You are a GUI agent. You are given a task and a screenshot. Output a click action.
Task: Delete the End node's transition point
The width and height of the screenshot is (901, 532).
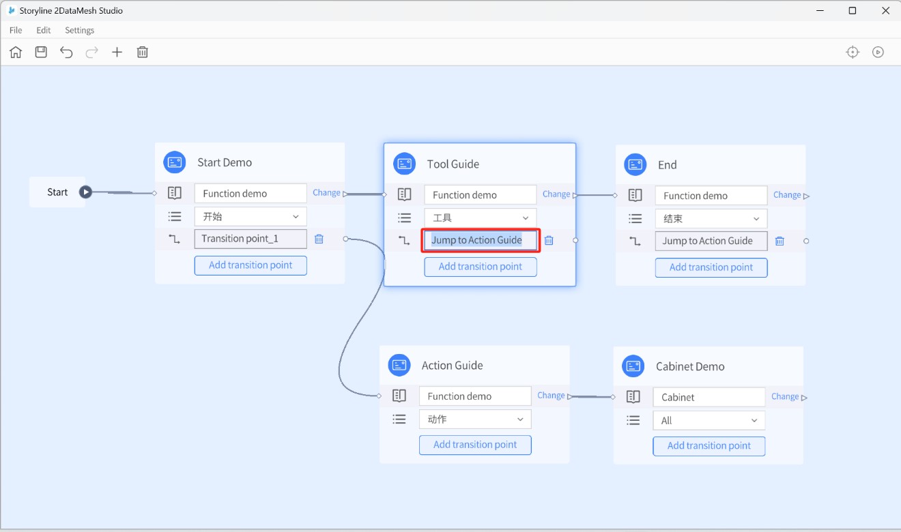(780, 241)
